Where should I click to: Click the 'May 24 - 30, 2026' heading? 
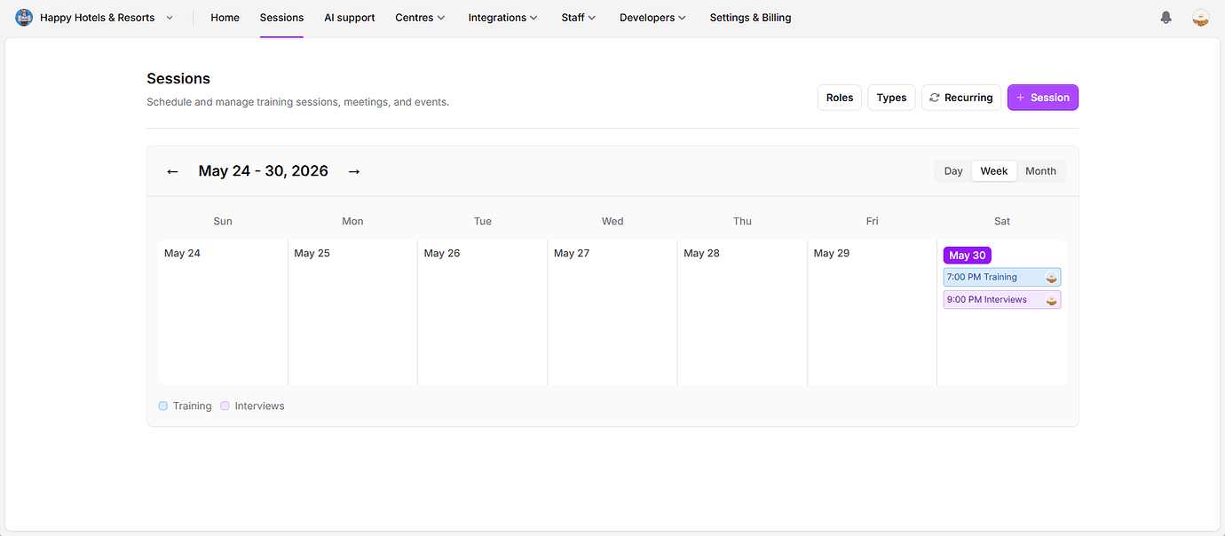(x=264, y=171)
